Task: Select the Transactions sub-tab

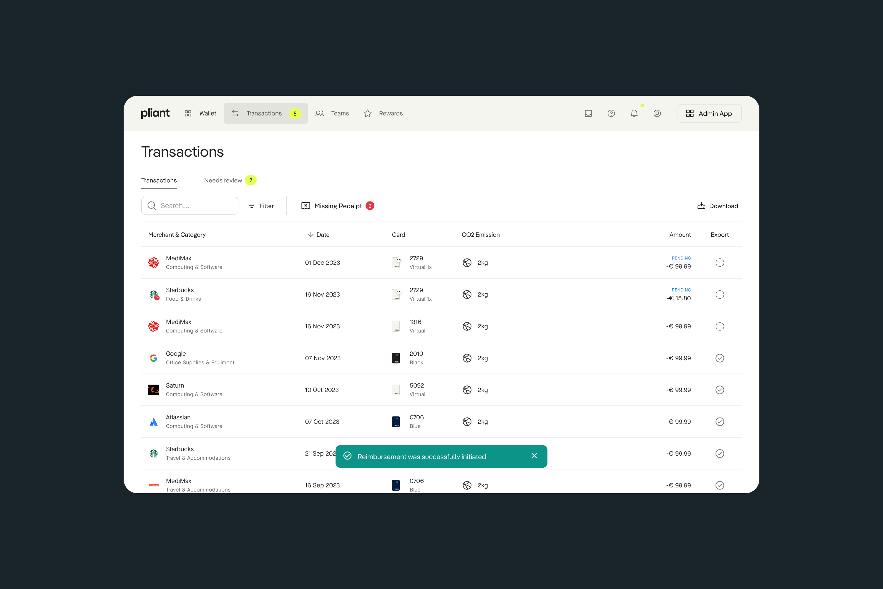Action: tap(159, 181)
